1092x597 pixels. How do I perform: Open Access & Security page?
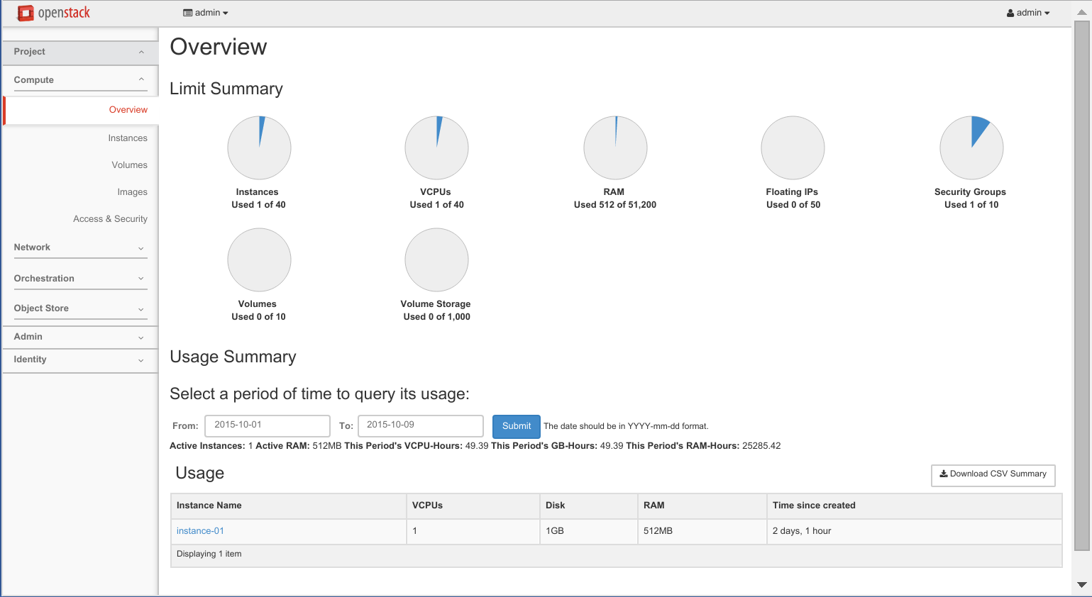tap(110, 219)
